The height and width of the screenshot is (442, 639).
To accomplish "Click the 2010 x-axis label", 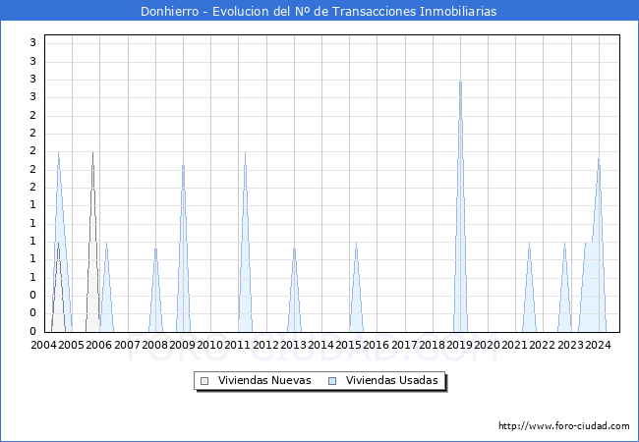I will (x=209, y=345).
